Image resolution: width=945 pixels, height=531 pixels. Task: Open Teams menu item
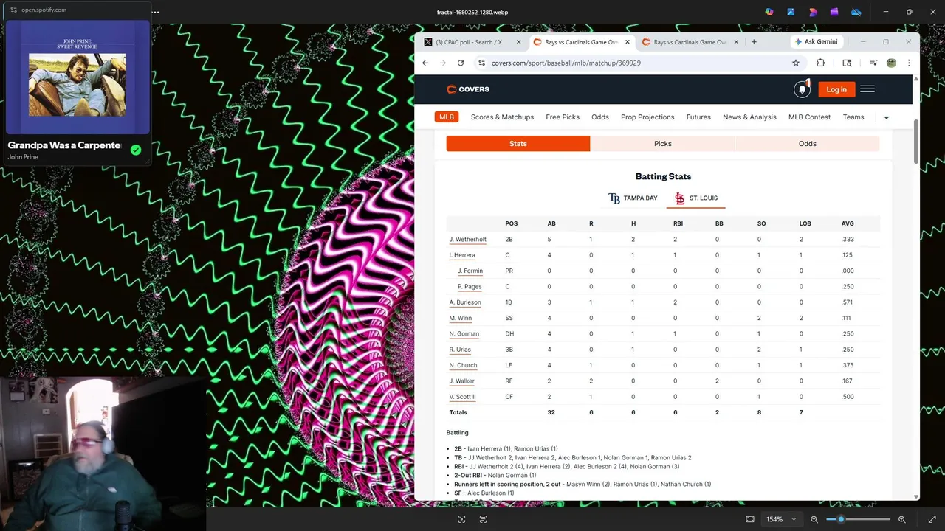point(853,117)
